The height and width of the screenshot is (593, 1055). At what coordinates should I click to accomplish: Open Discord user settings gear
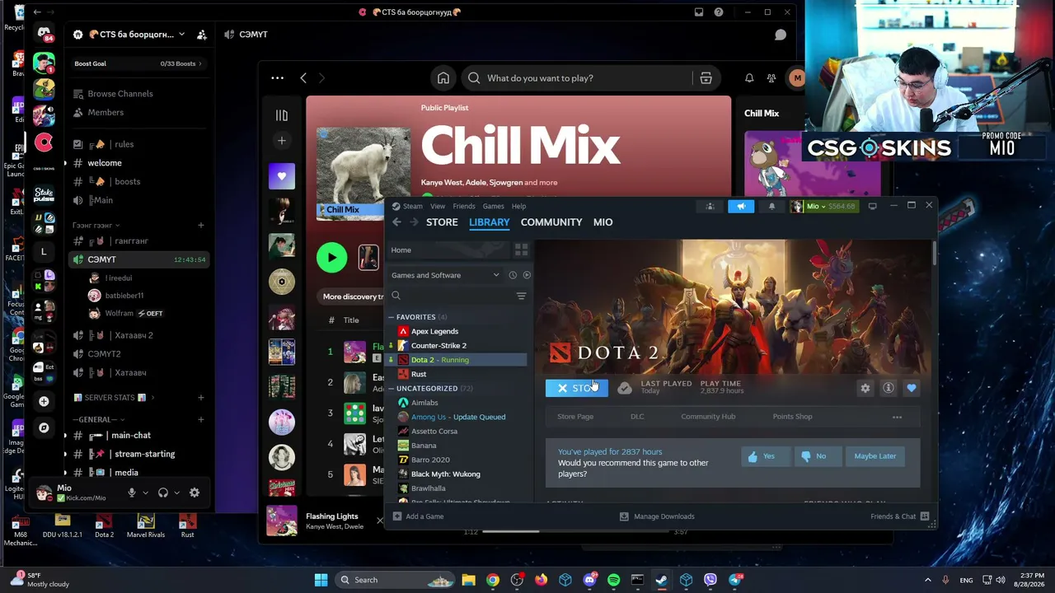[x=195, y=493]
